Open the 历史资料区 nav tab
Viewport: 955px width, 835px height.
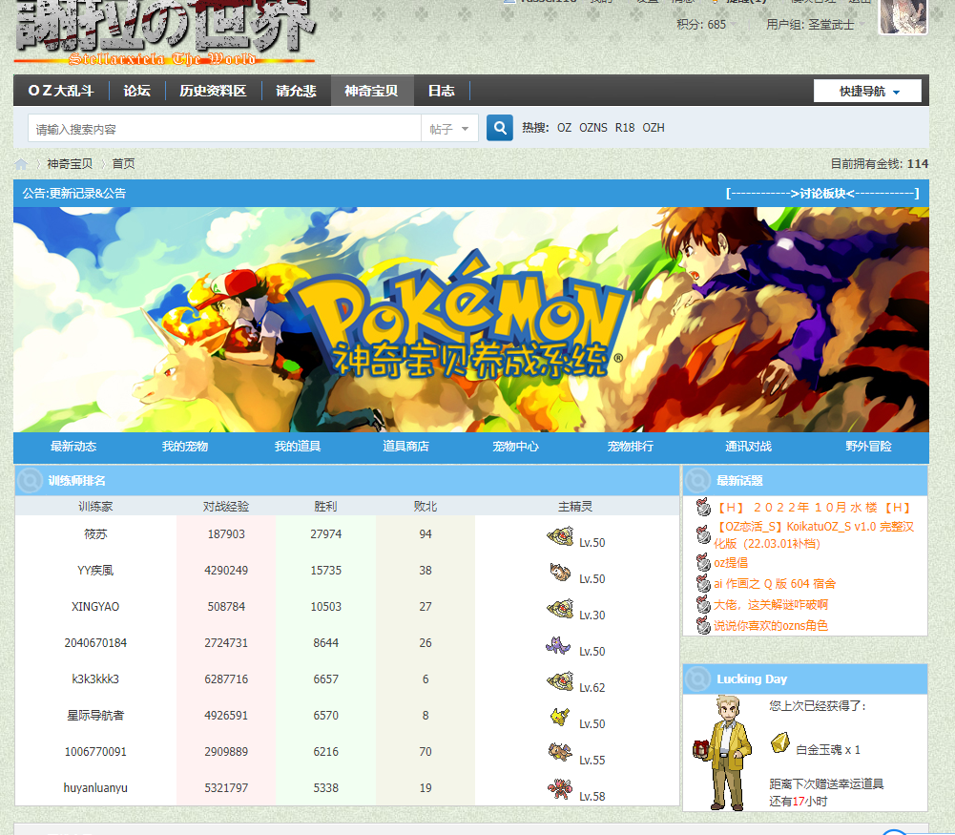coord(213,91)
